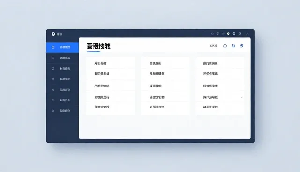
Task: Click the fifth icon in top-right icon row
Action: point(234,34)
